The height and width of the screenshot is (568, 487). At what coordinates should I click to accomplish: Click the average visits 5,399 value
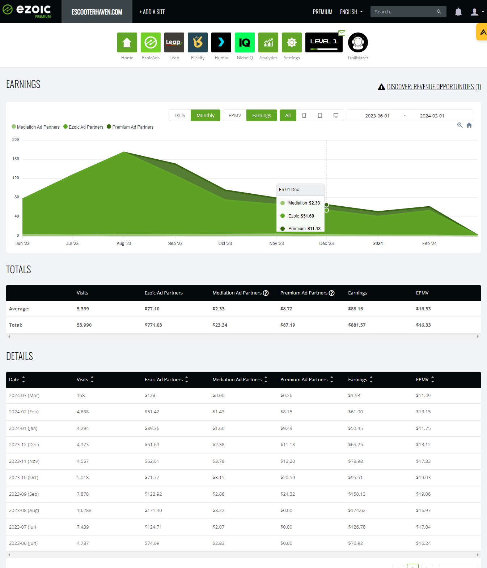(x=83, y=309)
